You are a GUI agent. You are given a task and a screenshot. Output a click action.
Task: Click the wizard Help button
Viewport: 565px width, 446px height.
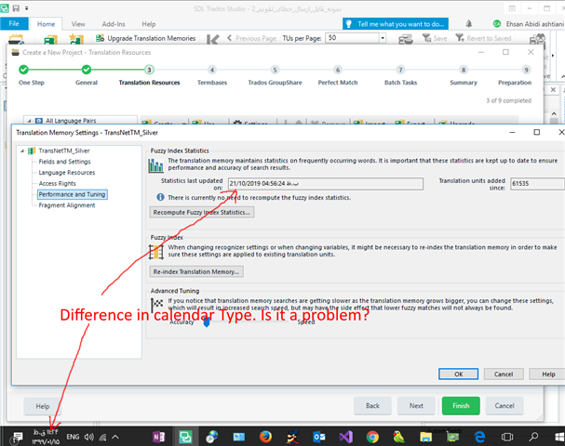[43, 406]
